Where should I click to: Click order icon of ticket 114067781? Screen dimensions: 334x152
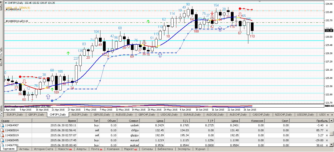click(x=2, y=145)
